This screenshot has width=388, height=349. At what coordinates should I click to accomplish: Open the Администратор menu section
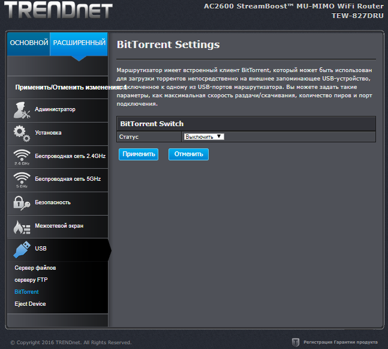[58, 111]
